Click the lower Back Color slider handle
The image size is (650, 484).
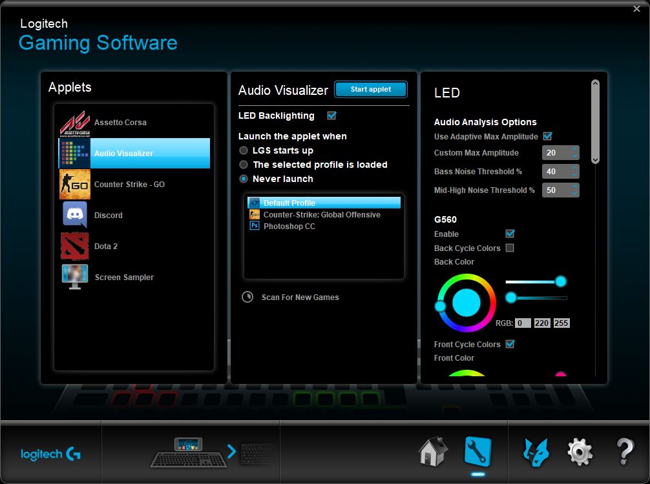(511, 297)
